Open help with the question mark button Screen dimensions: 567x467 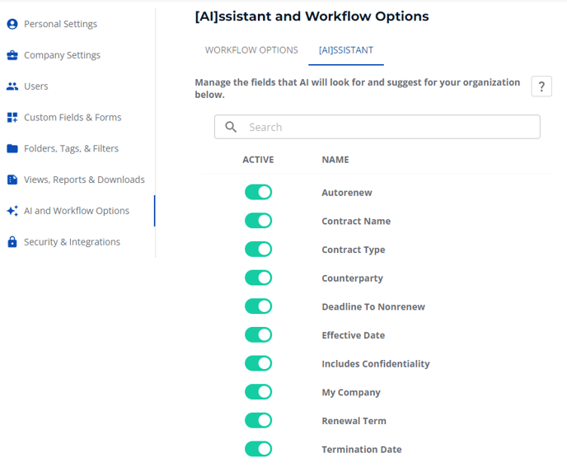541,86
